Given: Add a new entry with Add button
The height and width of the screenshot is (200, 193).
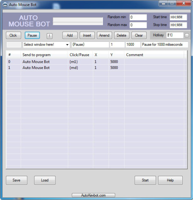Looking at the screenshot, I should [x=70, y=35].
